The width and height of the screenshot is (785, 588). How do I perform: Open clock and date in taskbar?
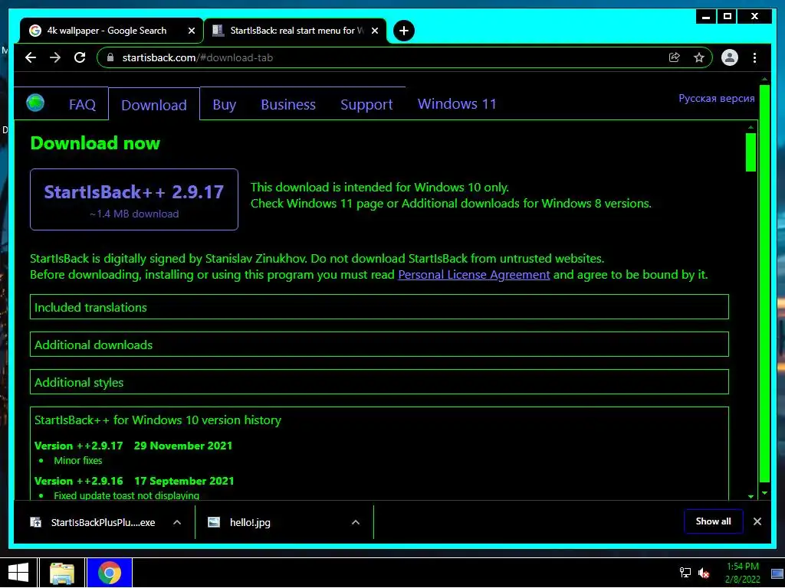[742, 573]
